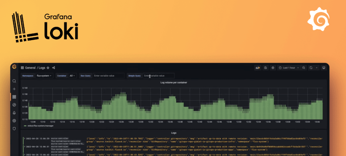Toggle the stdout:flux-system/manager legend series
The height and width of the screenshot is (156, 346).
point(40,126)
